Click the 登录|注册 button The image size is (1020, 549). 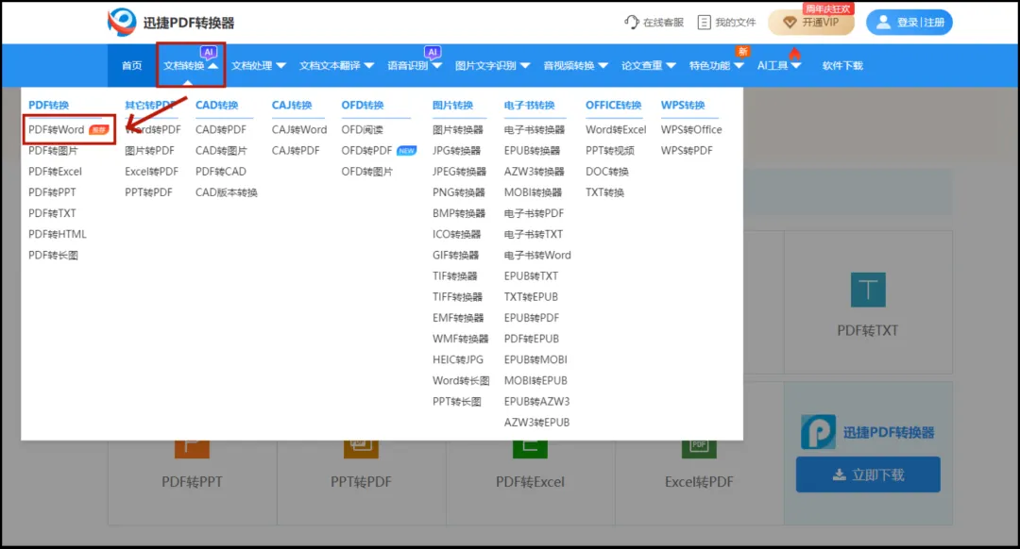(909, 22)
